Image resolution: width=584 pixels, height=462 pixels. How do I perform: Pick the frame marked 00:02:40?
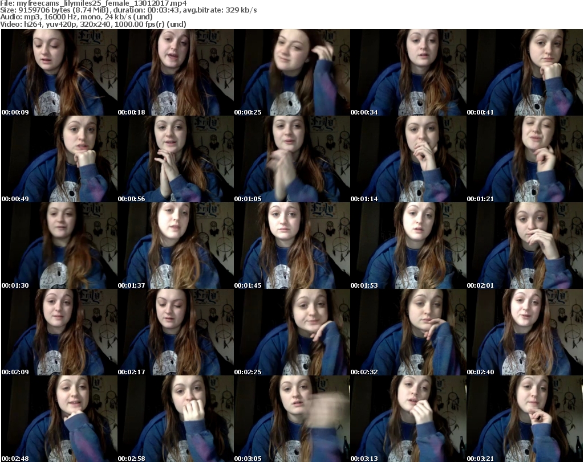525,332
